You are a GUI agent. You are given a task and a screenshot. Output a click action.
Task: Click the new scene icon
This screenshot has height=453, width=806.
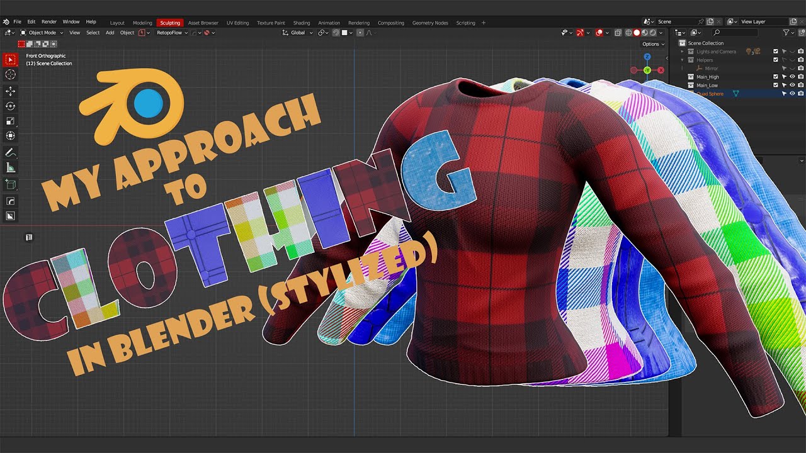pyautogui.click(x=710, y=22)
